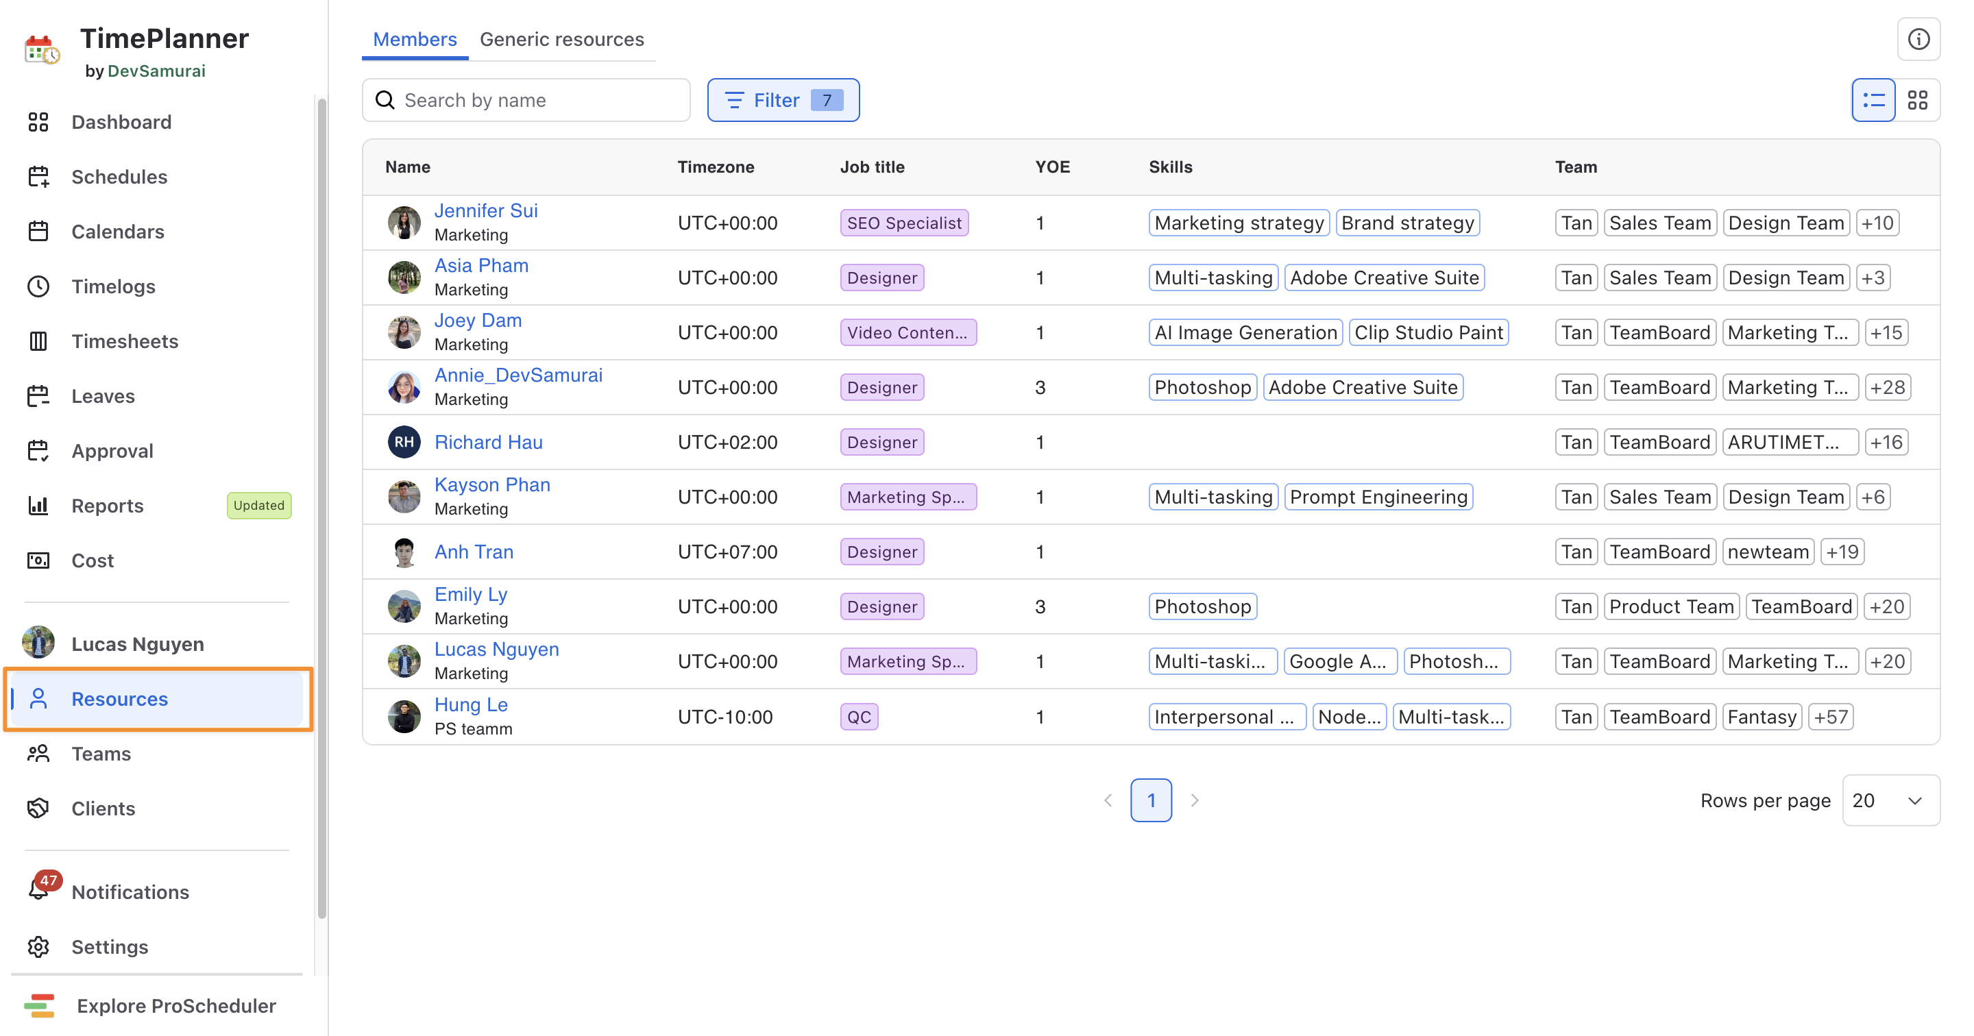Expand Annie_DevSamurai's +28 more teams
Viewport: 1974px width, 1036px height.
click(x=1887, y=387)
